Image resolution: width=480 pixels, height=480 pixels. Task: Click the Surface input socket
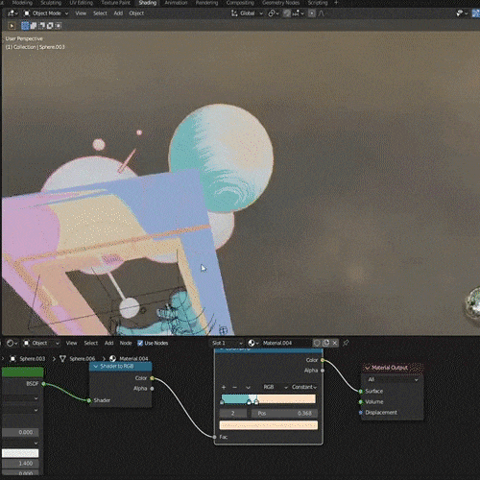361,392
